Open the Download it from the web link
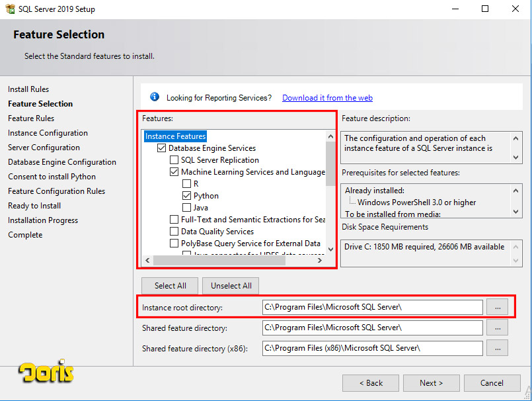 point(327,98)
